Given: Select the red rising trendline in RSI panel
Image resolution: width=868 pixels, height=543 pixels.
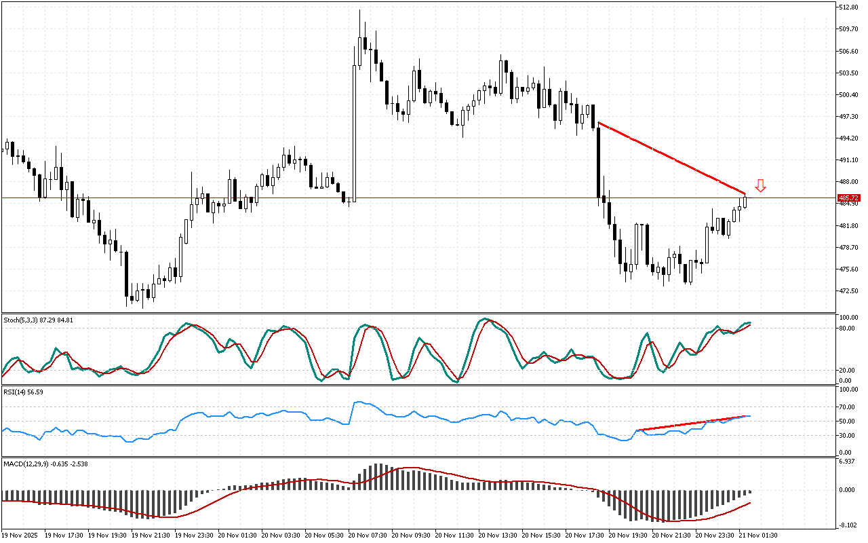Looking at the screenshot, I should click(692, 423).
